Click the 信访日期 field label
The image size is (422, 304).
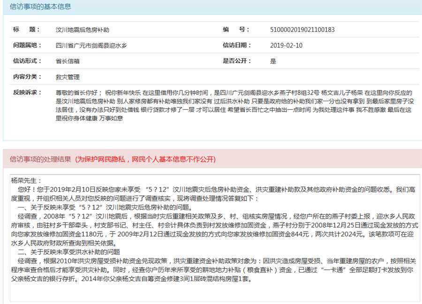(x=237, y=45)
